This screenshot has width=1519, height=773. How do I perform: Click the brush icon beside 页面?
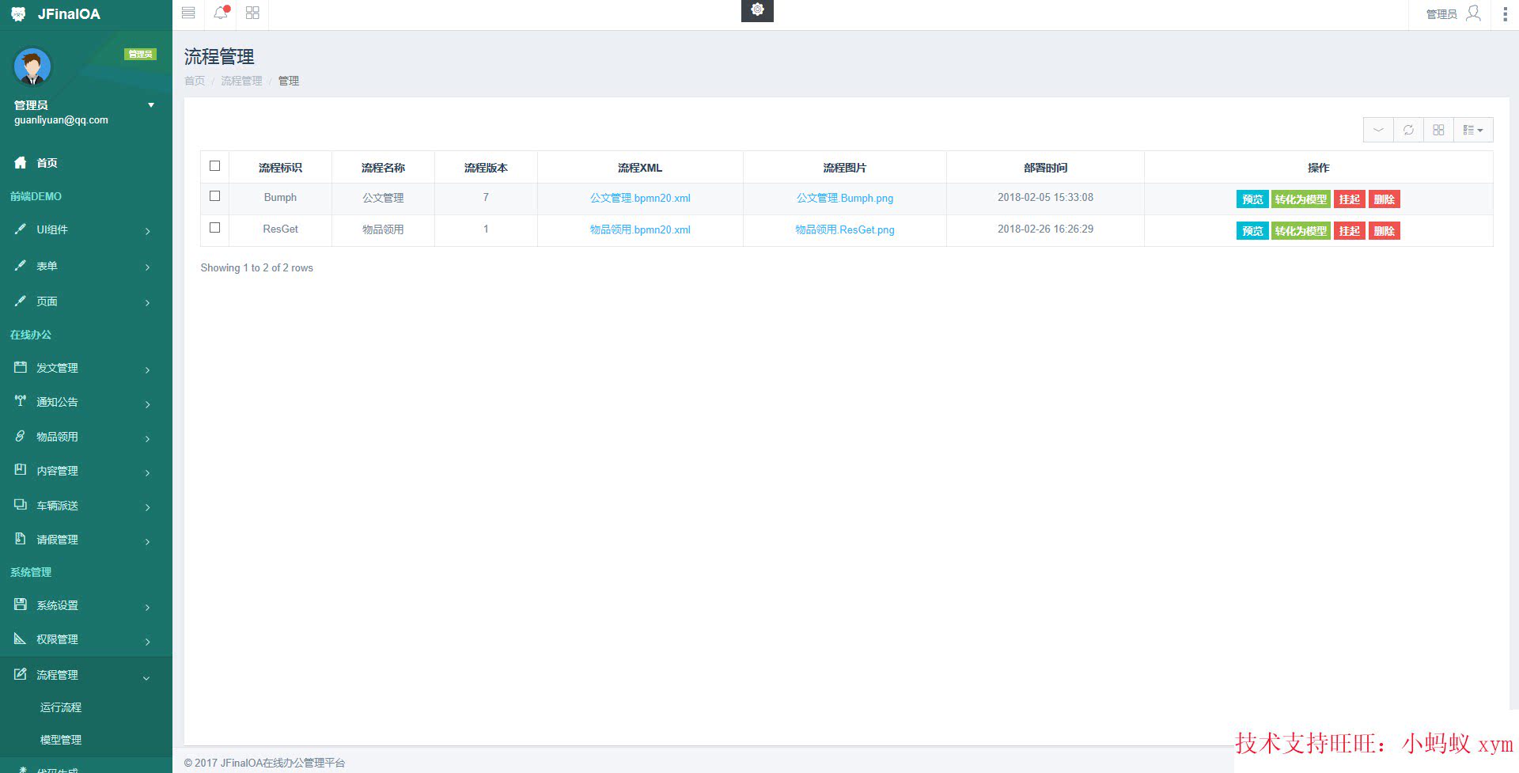tap(21, 301)
